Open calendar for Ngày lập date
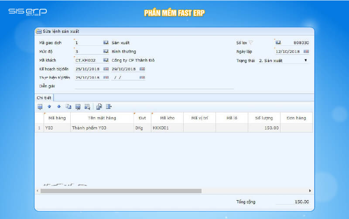Image resolution: width=349 pixels, height=219 pixels. click(x=306, y=51)
